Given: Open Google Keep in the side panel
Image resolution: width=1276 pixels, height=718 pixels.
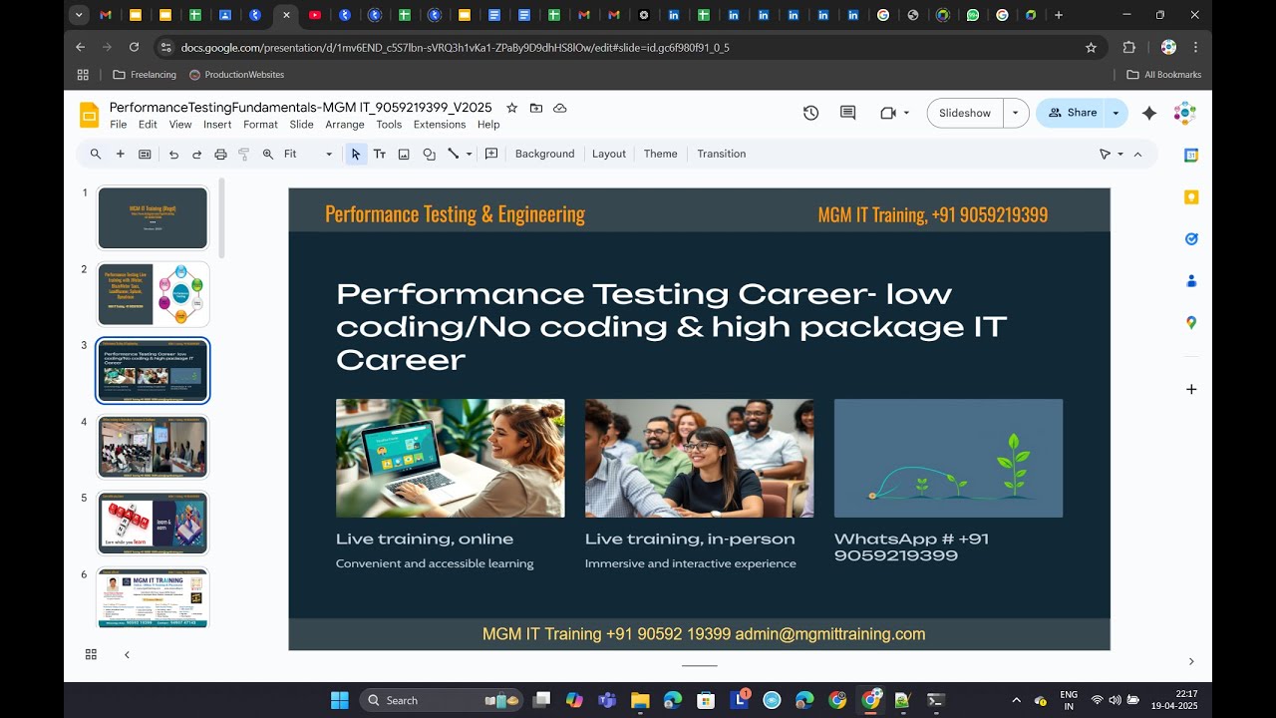Looking at the screenshot, I should click(x=1191, y=197).
